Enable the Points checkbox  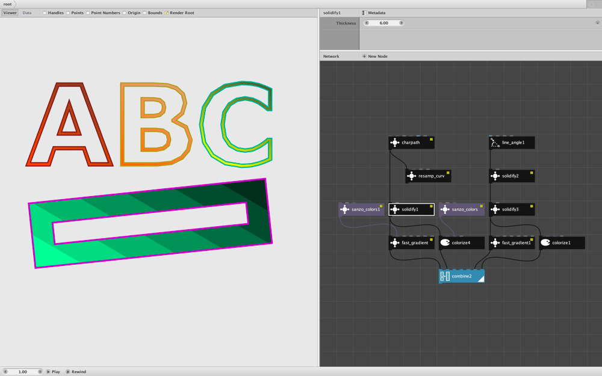(x=68, y=13)
